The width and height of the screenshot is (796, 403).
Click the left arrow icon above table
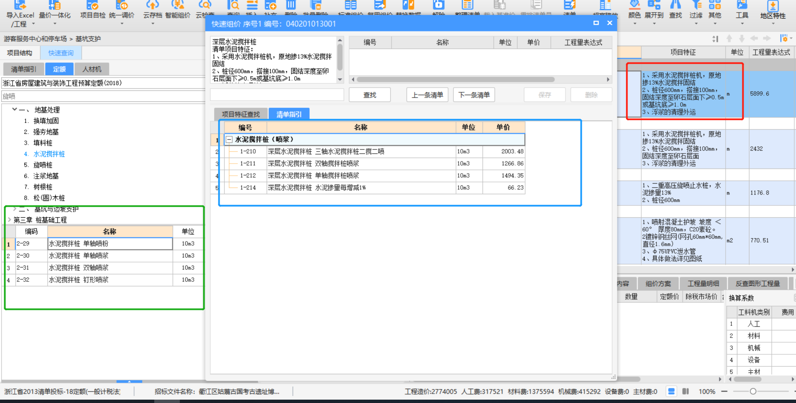point(754,39)
